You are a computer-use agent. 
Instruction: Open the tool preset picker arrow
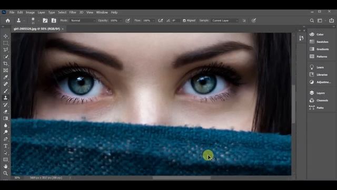pyautogui.click(x=24, y=21)
